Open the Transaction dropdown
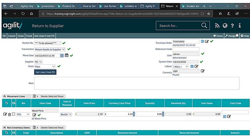Viewport: 250px width, 139px height. click(x=50, y=49)
